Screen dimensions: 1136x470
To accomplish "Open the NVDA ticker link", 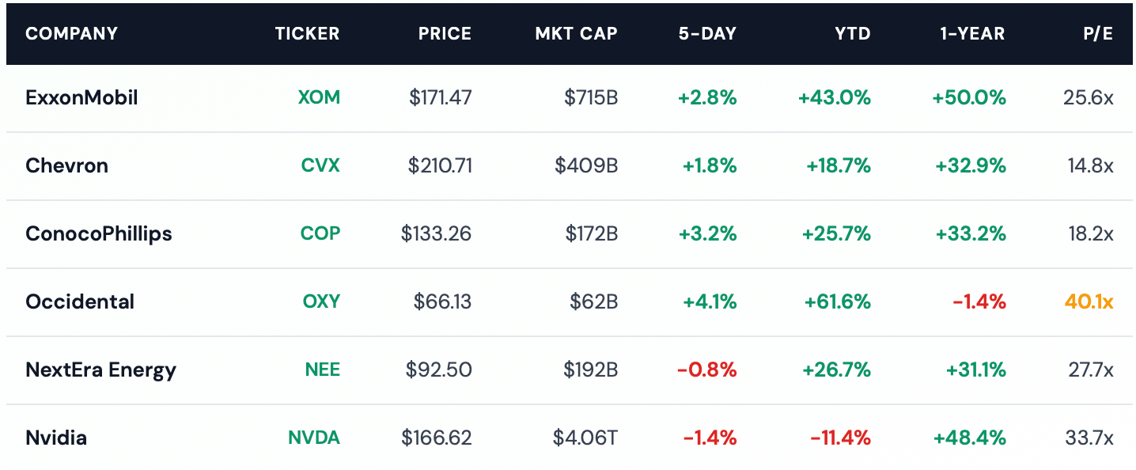I will pos(313,438).
